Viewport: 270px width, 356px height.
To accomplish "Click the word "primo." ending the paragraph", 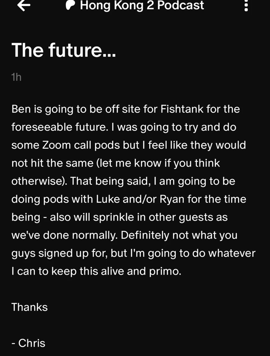I will click(165, 271).
